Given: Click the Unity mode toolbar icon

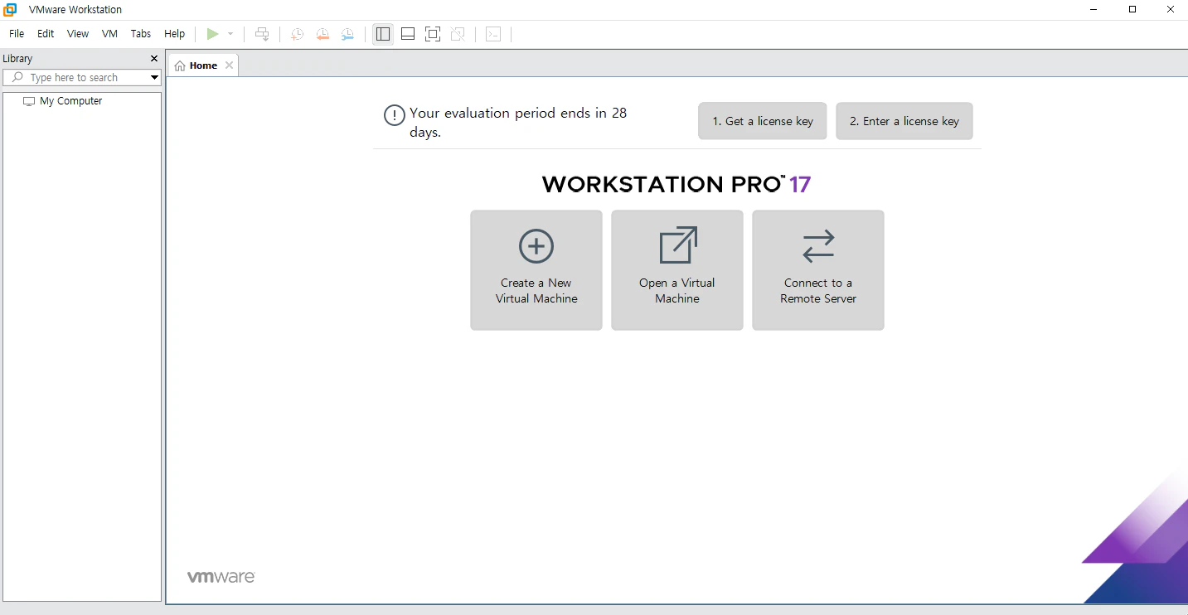Looking at the screenshot, I should click(458, 34).
